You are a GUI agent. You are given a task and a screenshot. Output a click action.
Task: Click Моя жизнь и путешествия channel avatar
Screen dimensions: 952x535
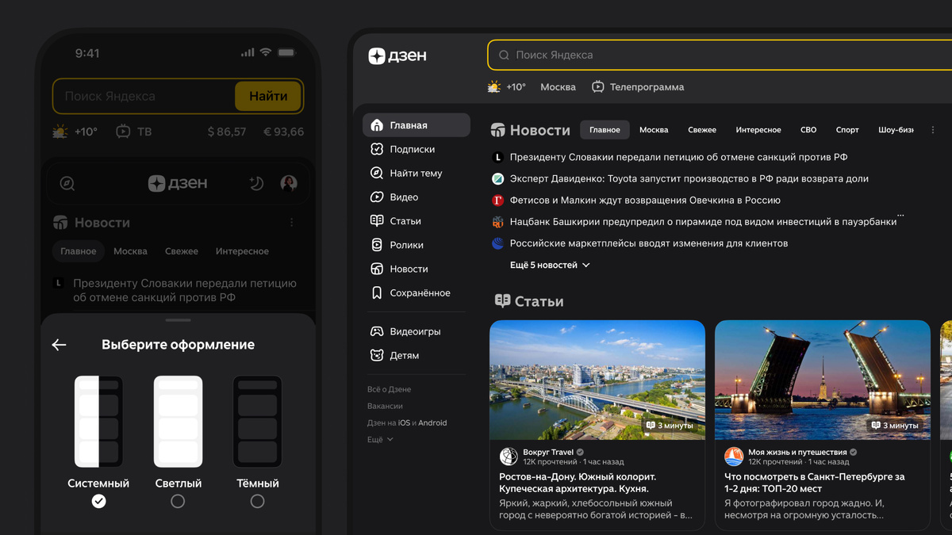[734, 457]
